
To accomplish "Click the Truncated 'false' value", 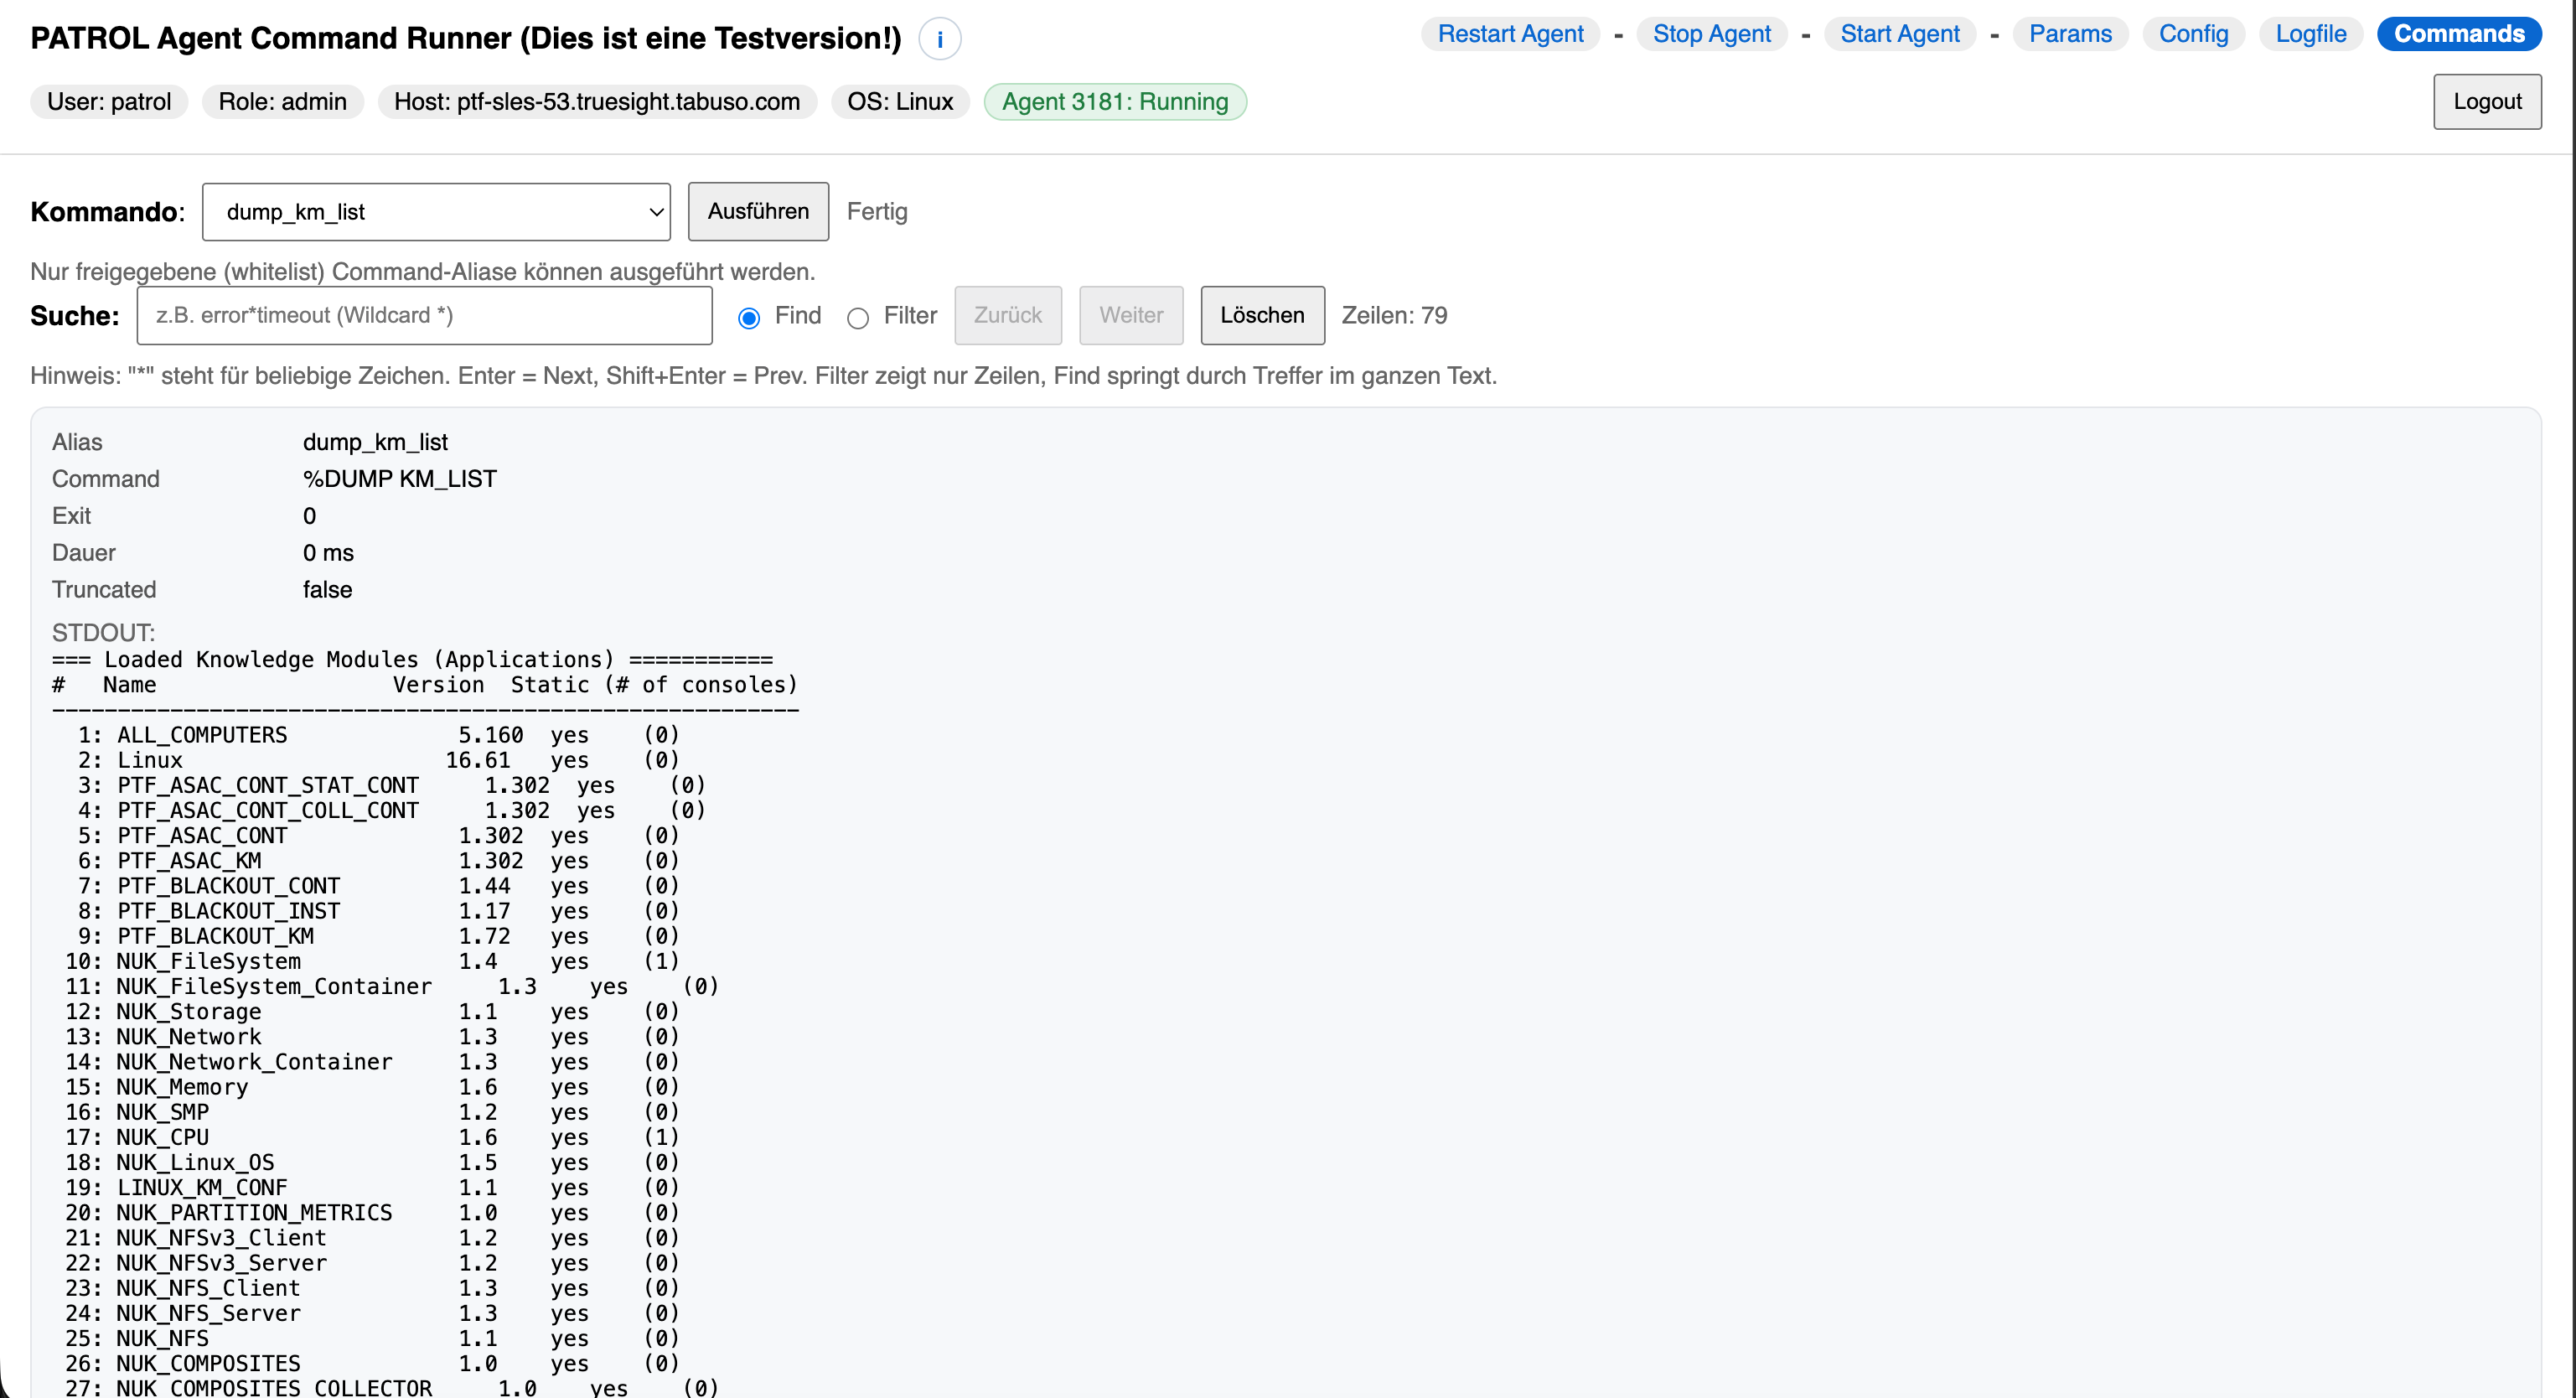I will tap(328, 589).
